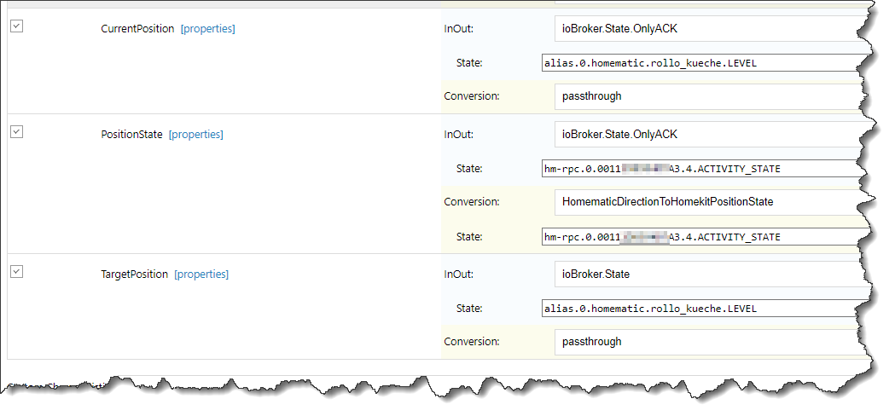Open HomematicDirectionToHomekitPositionState conversion dropdown
The image size is (895, 416).
coord(712,202)
